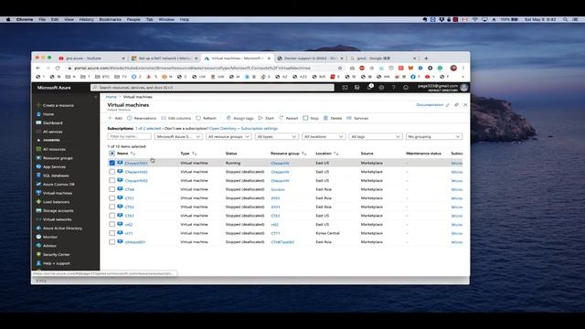Image resolution: width=585 pixels, height=329 pixels.
Task: Open the No grouping dropdown
Action: (434, 136)
